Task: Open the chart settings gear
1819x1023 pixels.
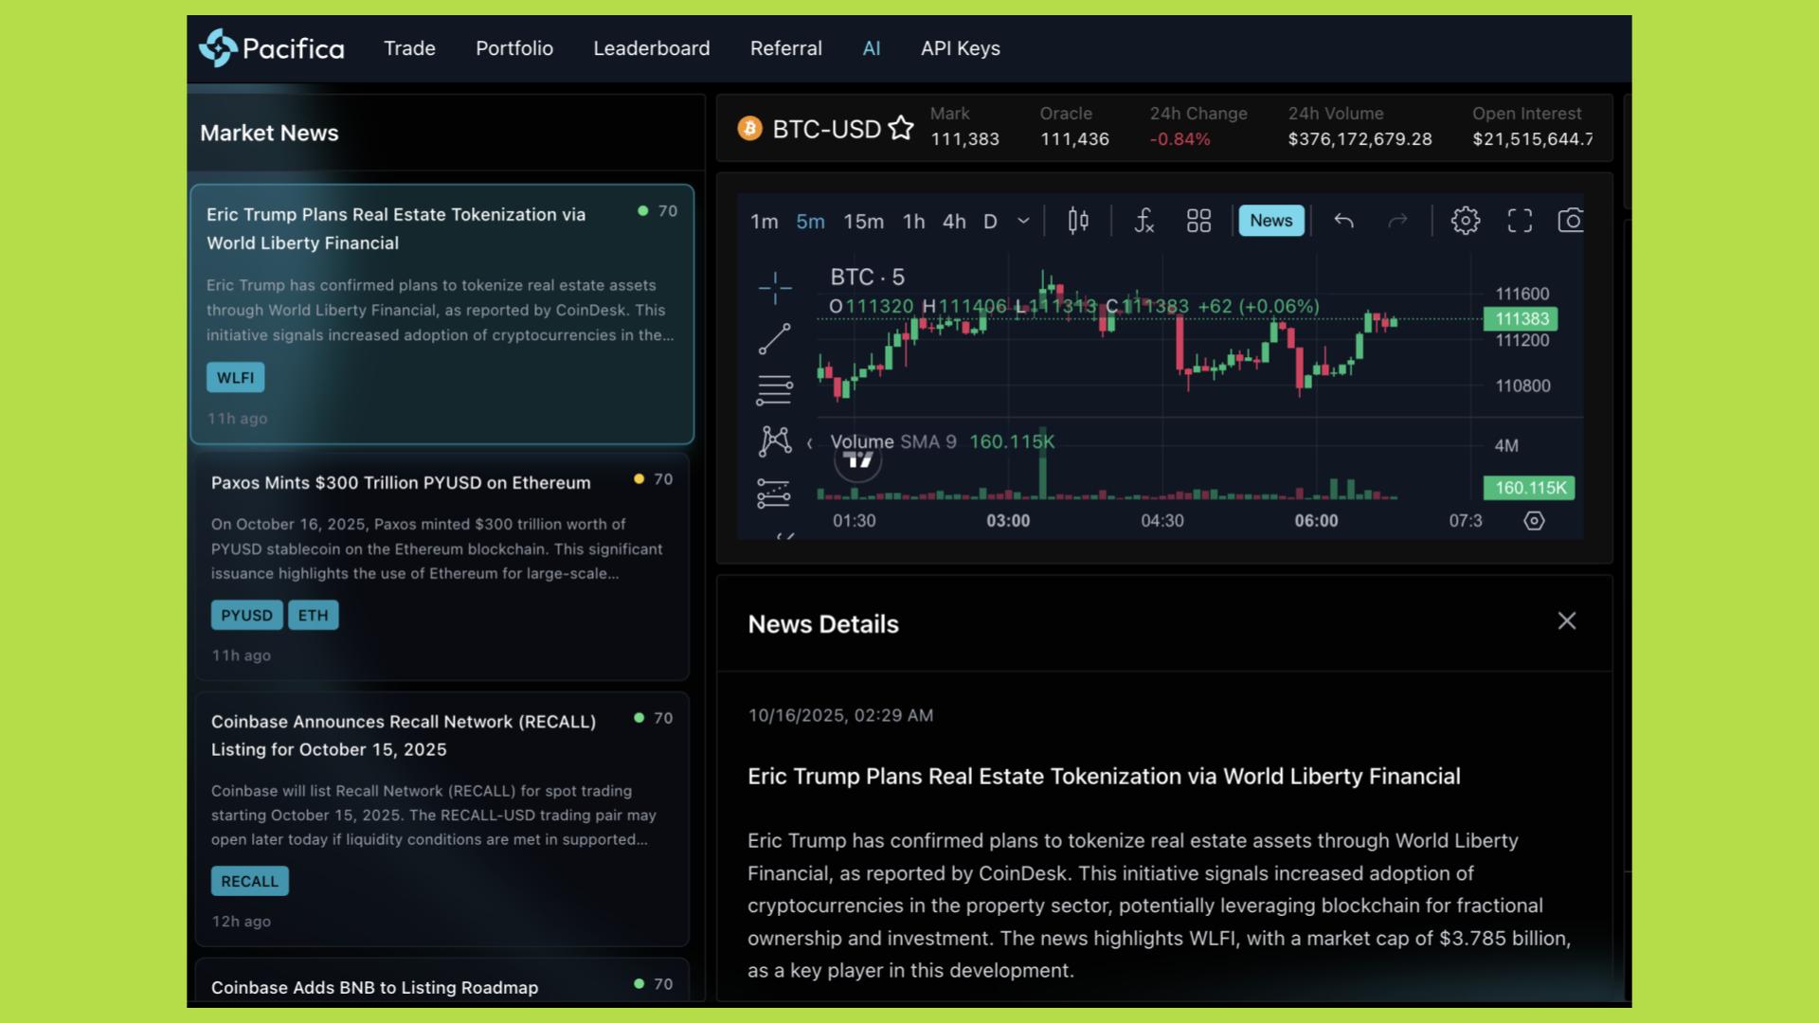Action: coord(1465,221)
